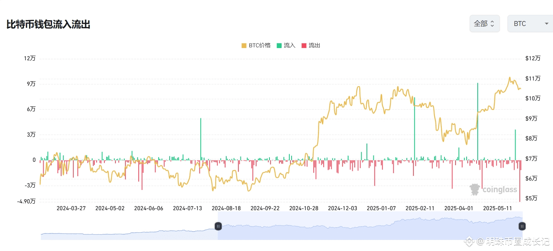Screen dimensions: 553x251
Task: Click the unselected left portion of range navigator
Action: pyautogui.click(x=129, y=226)
